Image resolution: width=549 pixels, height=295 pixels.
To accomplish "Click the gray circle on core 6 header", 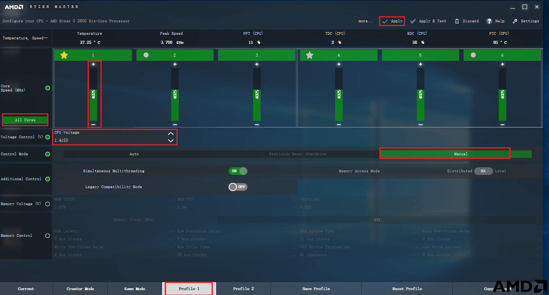I will click(x=473, y=55).
